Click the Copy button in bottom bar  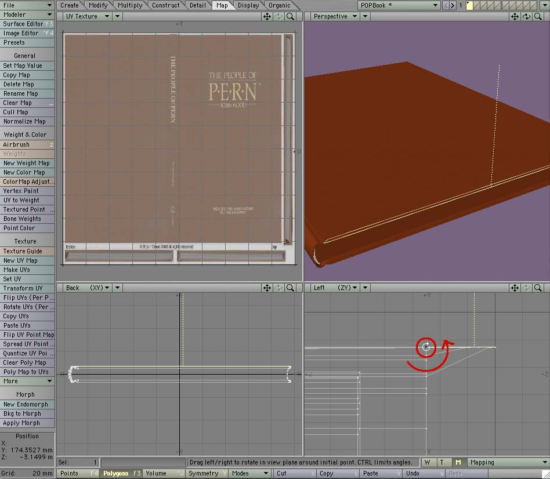[x=338, y=473]
